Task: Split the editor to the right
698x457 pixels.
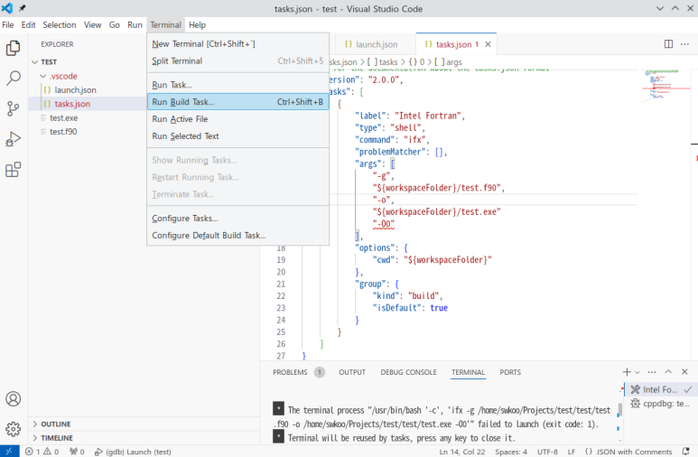Action: coord(668,43)
